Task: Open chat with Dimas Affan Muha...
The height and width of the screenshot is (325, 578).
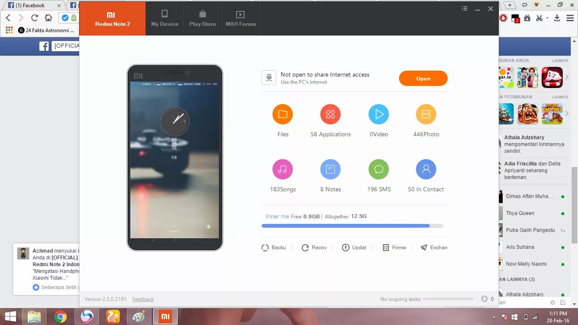Action: [x=533, y=196]
